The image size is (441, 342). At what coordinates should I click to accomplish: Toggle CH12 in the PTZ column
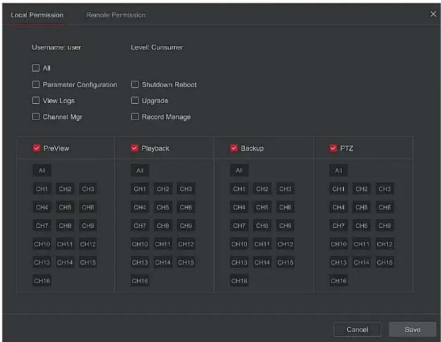(x=385, y=244)
